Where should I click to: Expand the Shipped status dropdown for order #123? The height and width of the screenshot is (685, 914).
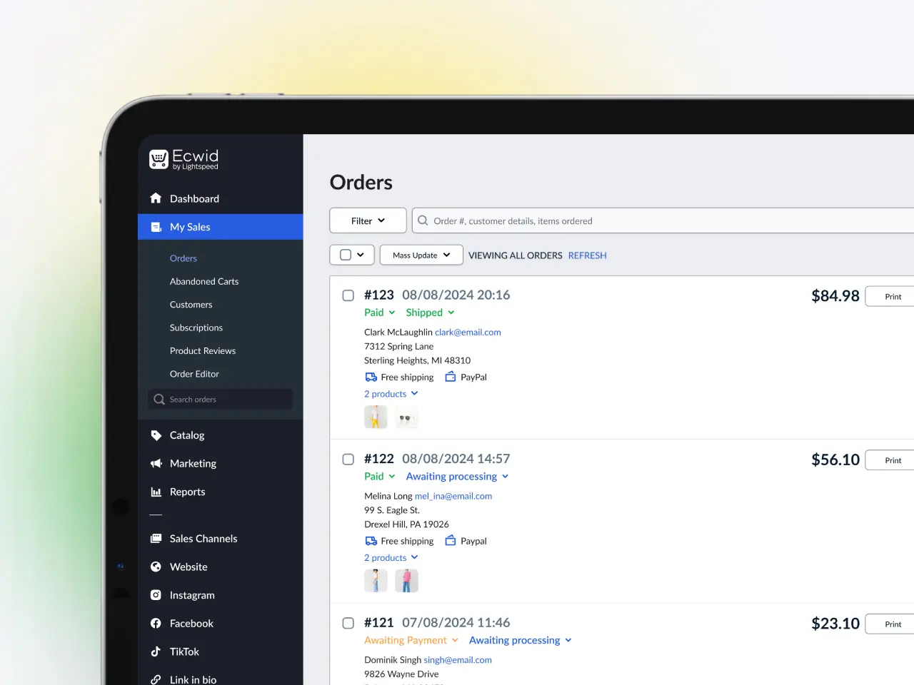click(x=431, y=313)
